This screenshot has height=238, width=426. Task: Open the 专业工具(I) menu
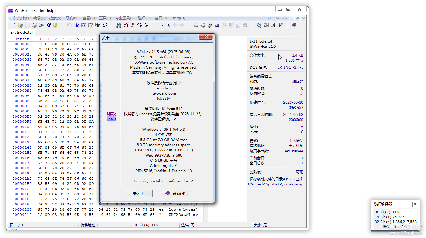124,18
